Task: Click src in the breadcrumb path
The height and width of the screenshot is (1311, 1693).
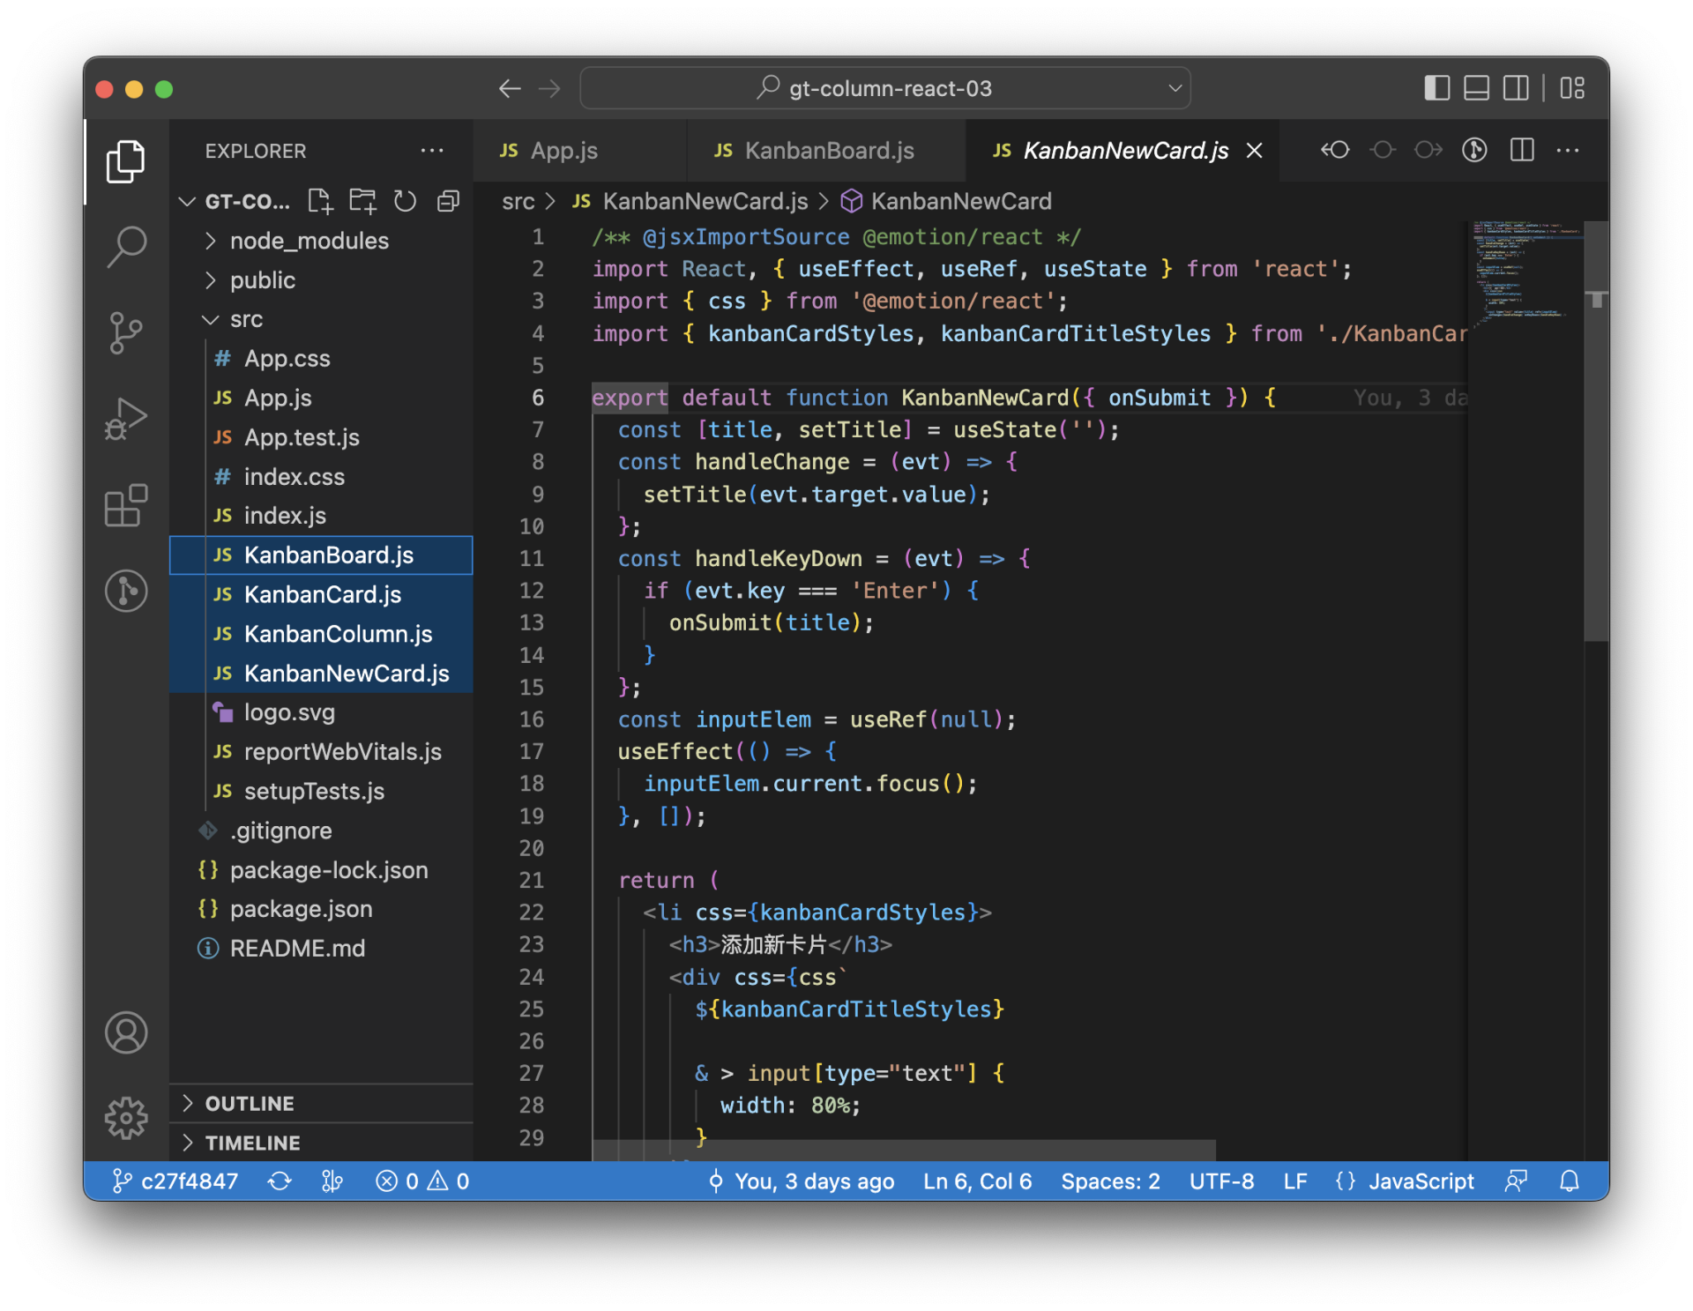Action: [518, 201]
